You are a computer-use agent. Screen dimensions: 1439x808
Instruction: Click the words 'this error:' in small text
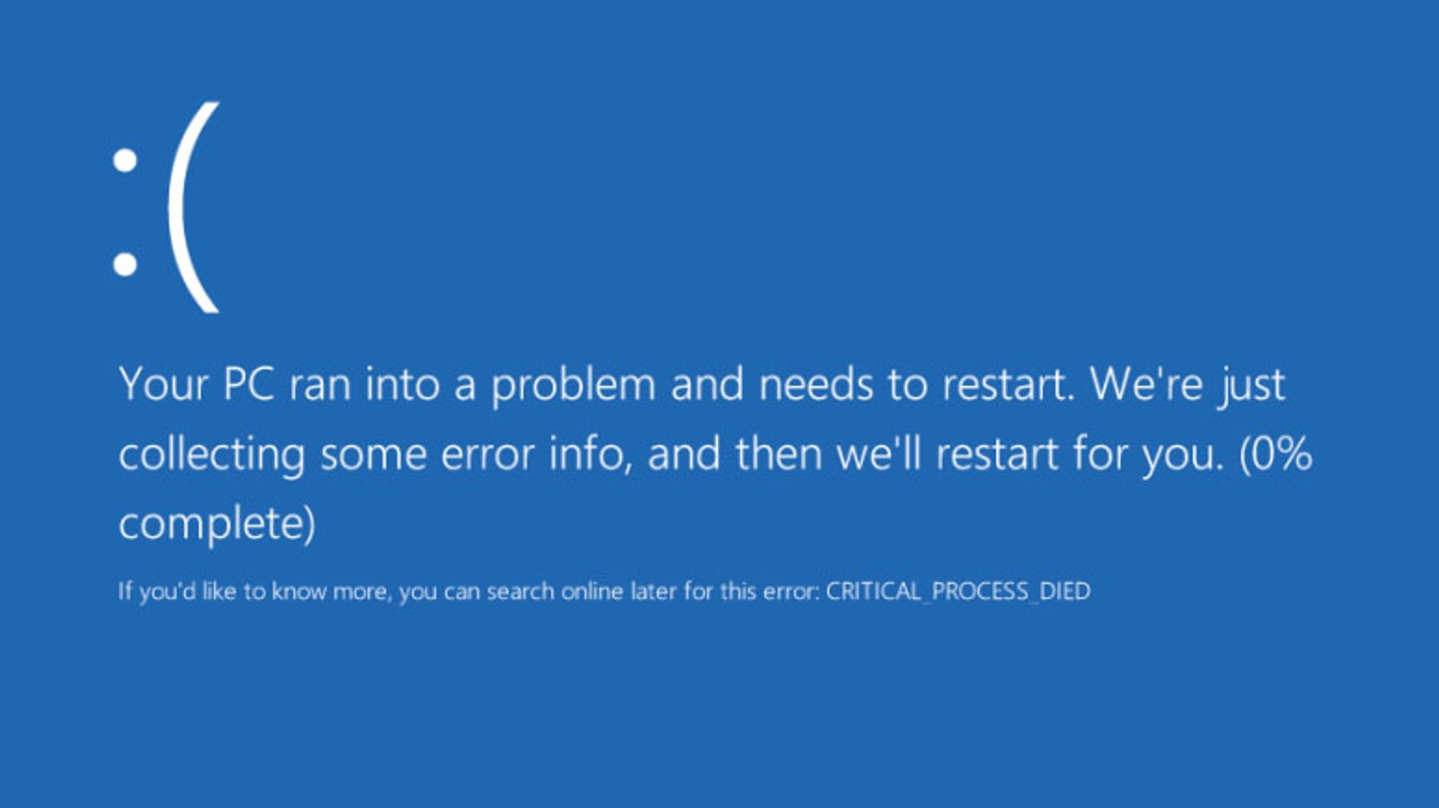769,591
